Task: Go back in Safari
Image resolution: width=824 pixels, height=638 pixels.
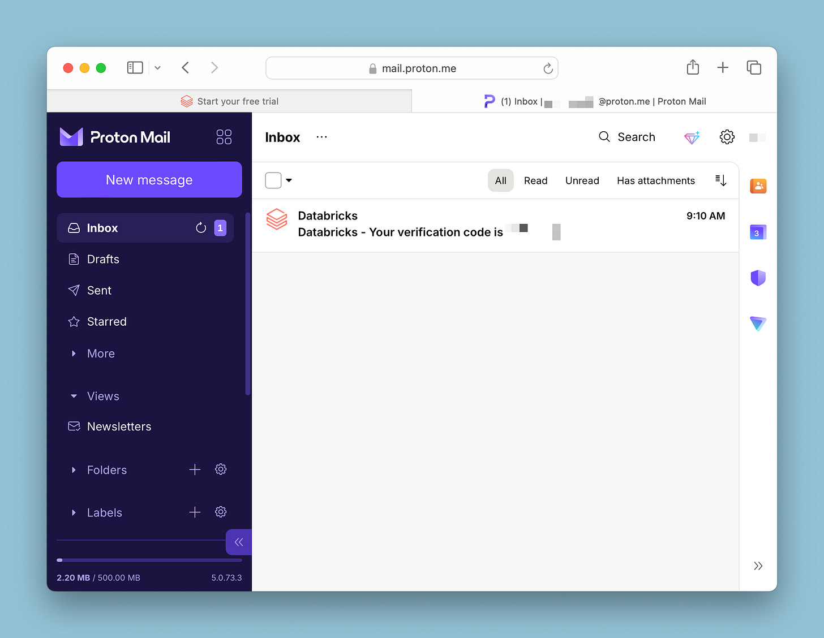Action: 185,68
